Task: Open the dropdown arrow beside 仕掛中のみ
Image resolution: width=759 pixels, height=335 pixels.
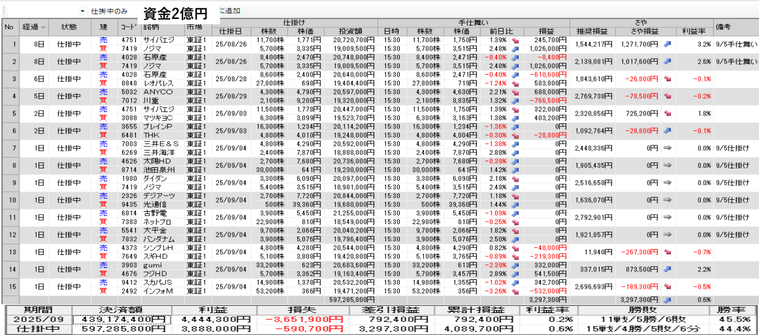Action: (82, 11)
